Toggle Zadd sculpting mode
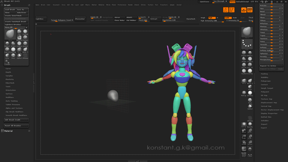The image size is (288, 162). 228,18
